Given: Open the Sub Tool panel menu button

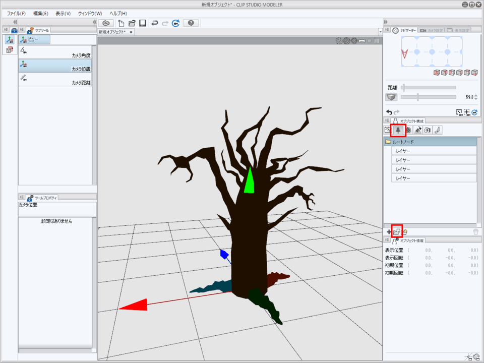Looking at the screenshot, I should (22, 30).
